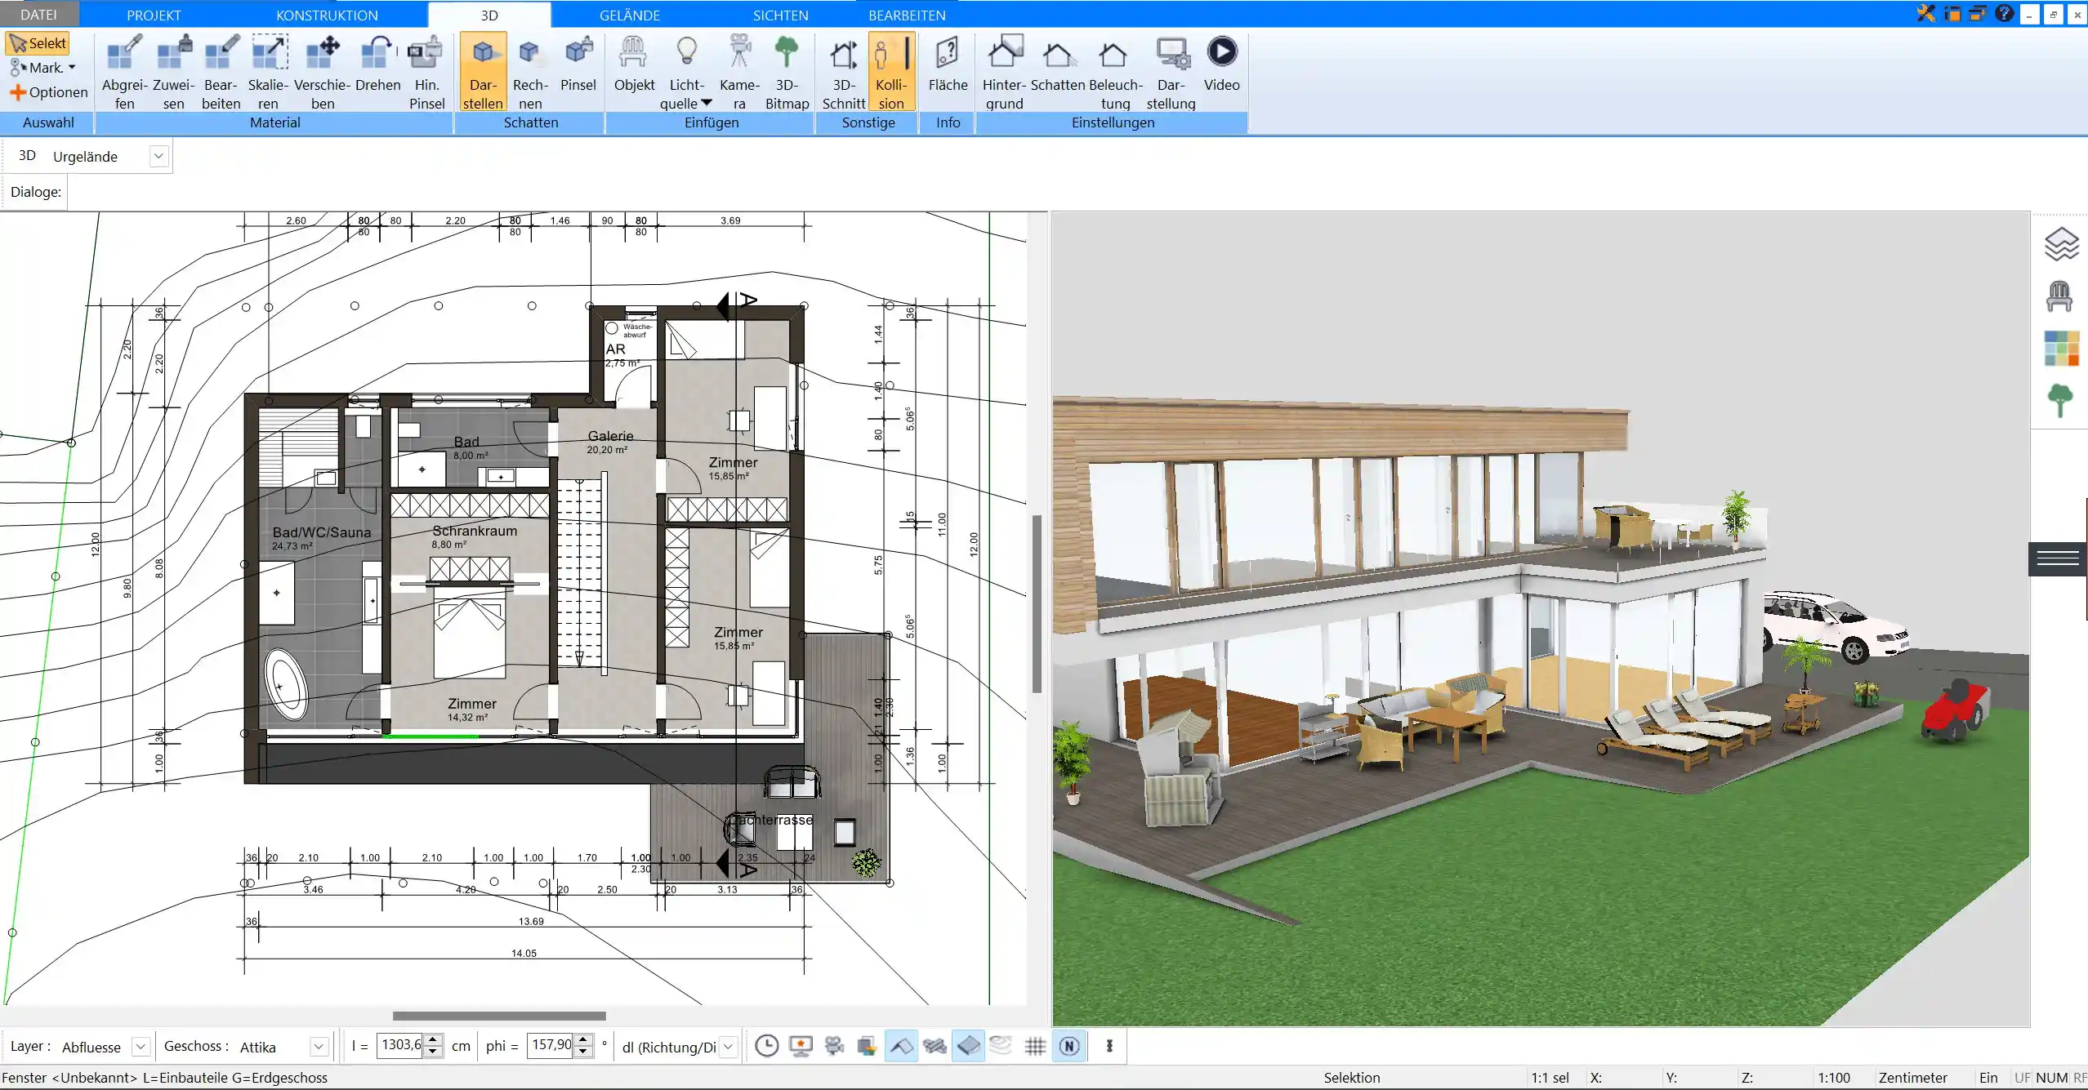Toggle the north arrow N button

(x=1069, y=1046)
